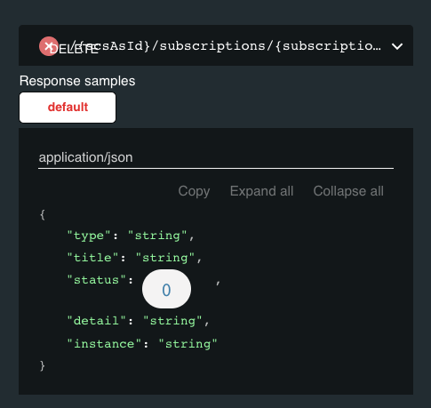
Task: Click the Response samples heading
Action: [x=77, y=81]
